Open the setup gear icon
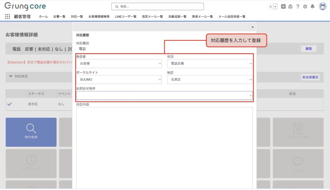Screen dimensions: 330x190 [x=305, y=6]
